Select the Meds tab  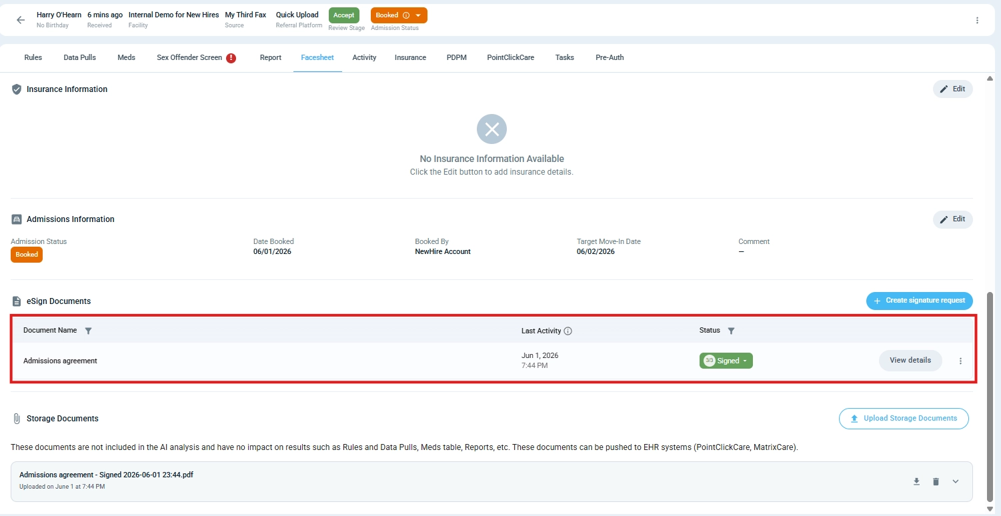click(127, 57)
